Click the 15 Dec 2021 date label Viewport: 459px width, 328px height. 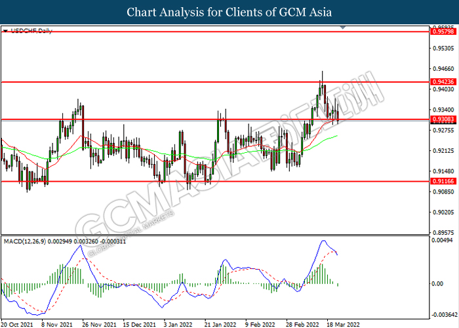139,325
